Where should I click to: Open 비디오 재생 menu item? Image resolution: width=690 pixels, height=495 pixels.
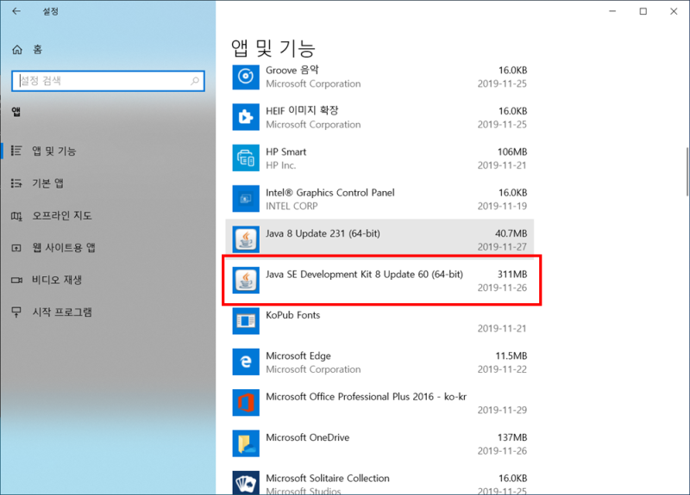[x=57, y=280]
